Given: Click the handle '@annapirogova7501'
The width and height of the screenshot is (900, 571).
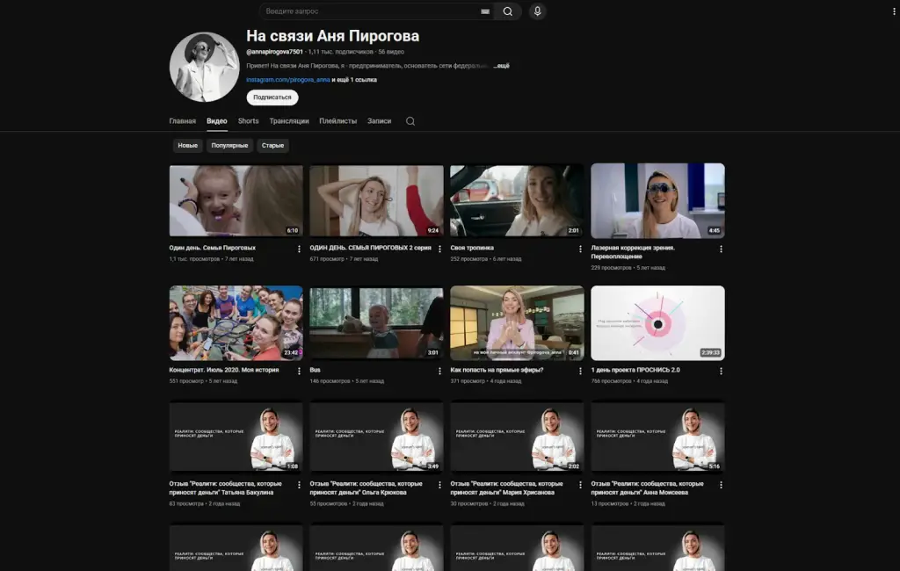Looking at the screenshot, I should tap(274, 52).
